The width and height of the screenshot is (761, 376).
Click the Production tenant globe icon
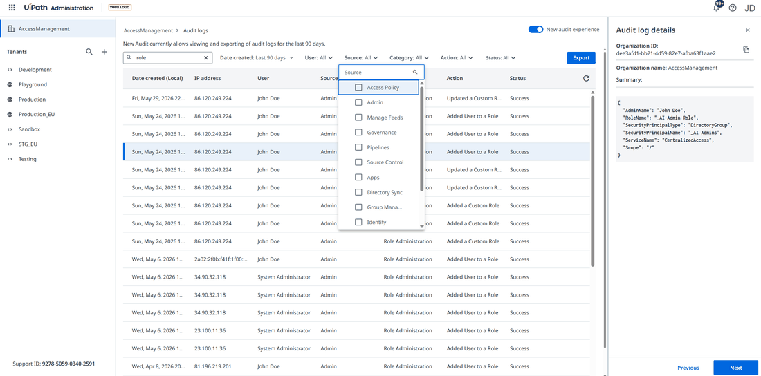click(10, 100)
